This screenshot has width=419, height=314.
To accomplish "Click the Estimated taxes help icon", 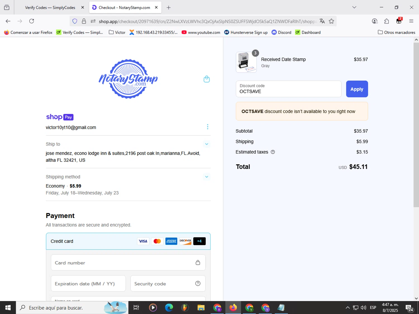I will point(273,152).
